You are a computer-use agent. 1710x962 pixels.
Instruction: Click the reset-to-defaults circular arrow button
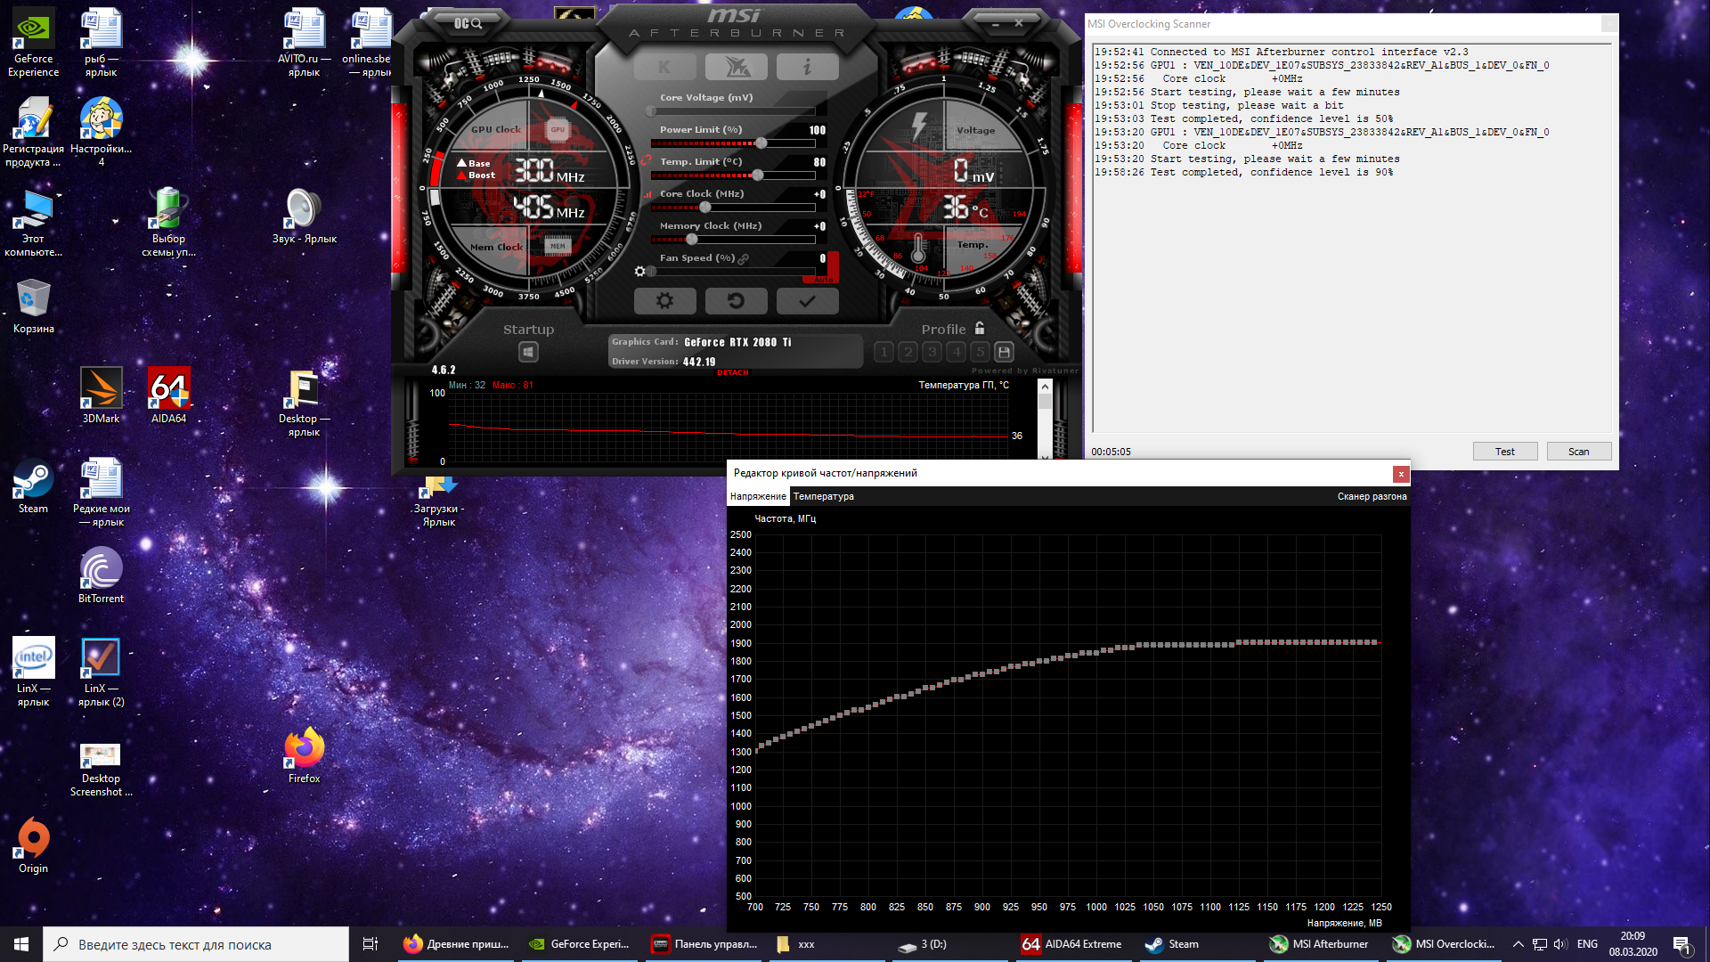coord(736,301)
